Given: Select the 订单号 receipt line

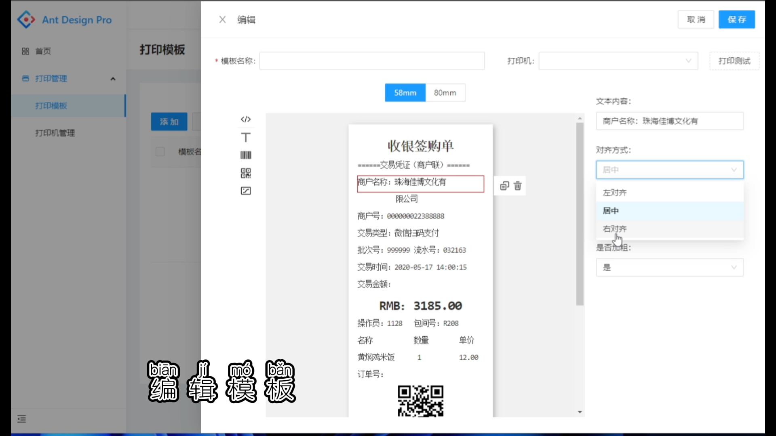Looking at the screenshot, I should pyautogui.click(x=370, y=374).
